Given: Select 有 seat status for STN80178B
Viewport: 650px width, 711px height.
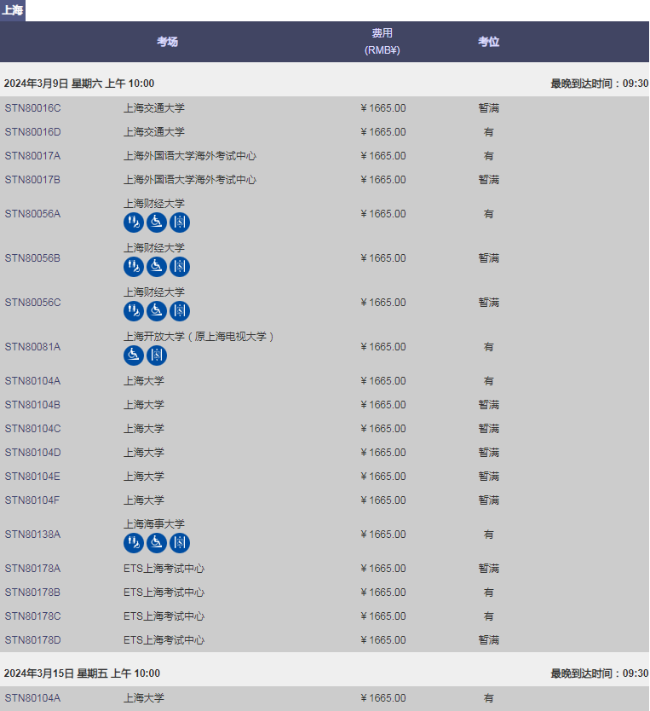Looking at the screenshot, I should (x=488, y=592).
